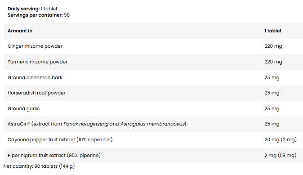Click the Ground cinnamon bark ingredient

[35, 77]
